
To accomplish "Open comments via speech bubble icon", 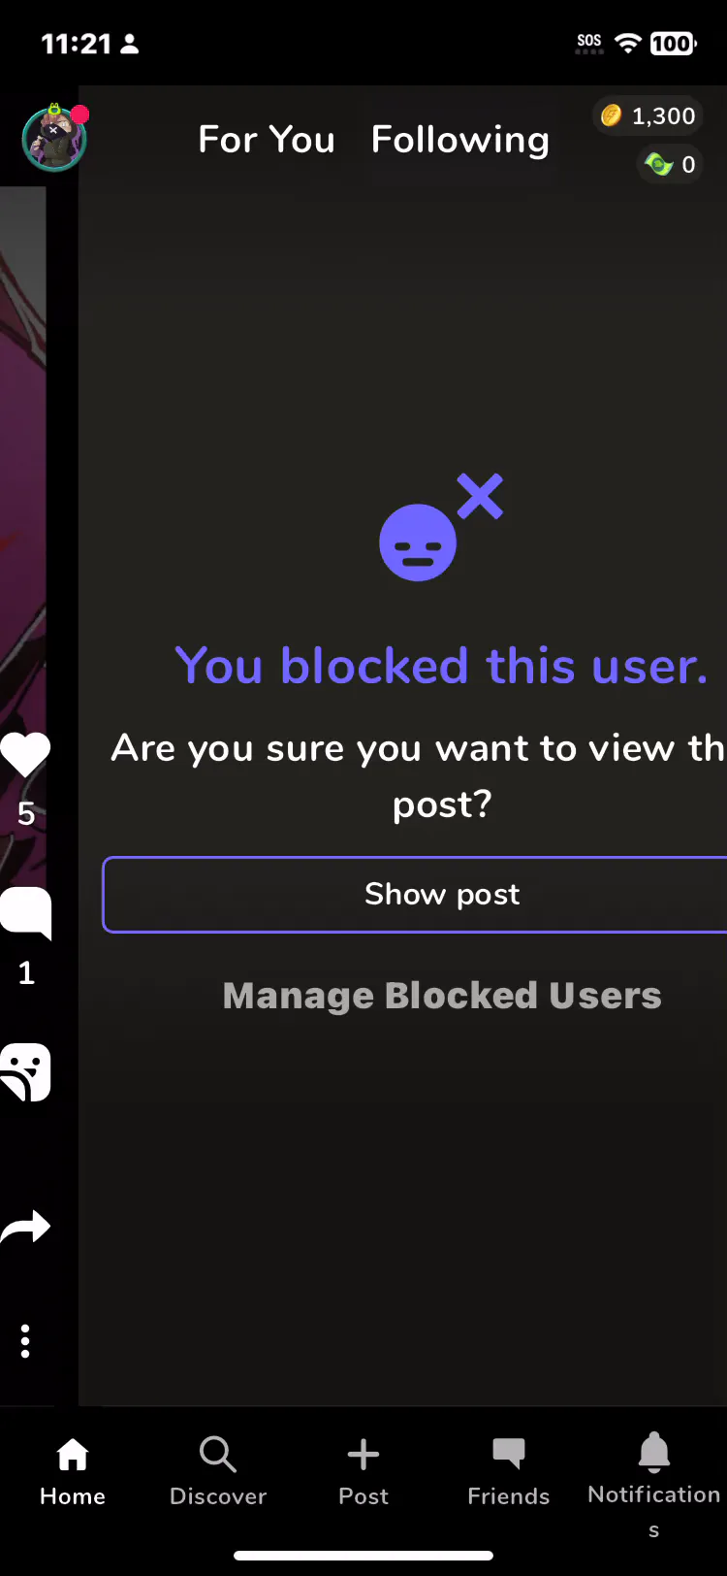I will point(25,912).
